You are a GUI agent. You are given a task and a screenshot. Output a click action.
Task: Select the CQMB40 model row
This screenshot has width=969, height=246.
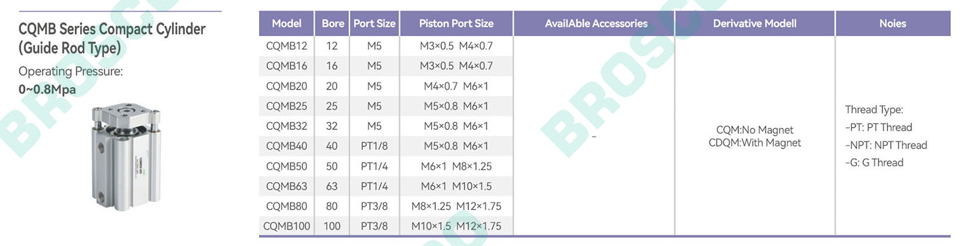click(386, 146)
